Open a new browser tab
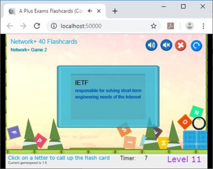213x169 pixels. coord(115,11)
